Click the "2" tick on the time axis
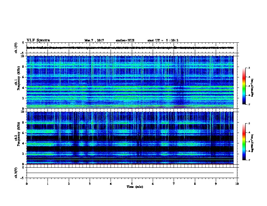The image size is (267, 206). 69,184
